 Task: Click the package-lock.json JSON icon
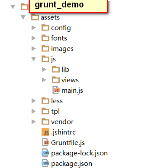(x=45, y=153)
